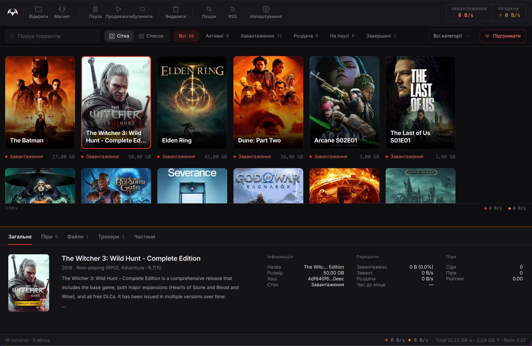Open the RSS feeds panel
Image resolution: width=532 pixels, height=346 pixels.
[232, 12]
